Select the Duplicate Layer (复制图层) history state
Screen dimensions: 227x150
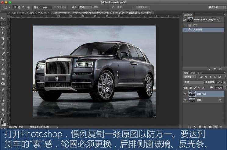(203, 30)
